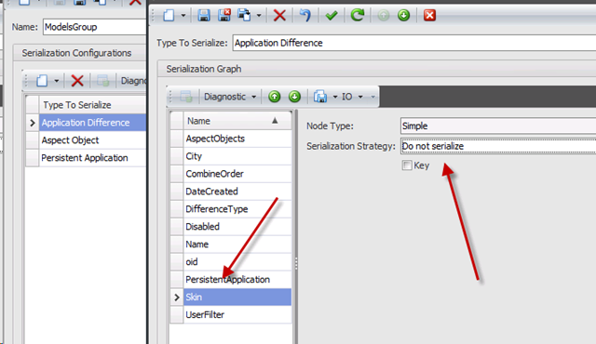Open the graph toolbar overflow arrow
The height and width of the screenshot is (344, 596).
(372, 97)
